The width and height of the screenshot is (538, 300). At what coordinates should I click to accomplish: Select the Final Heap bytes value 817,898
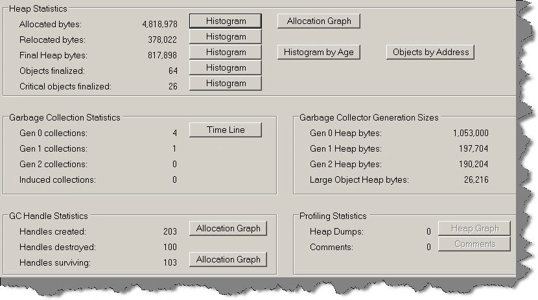162,55
